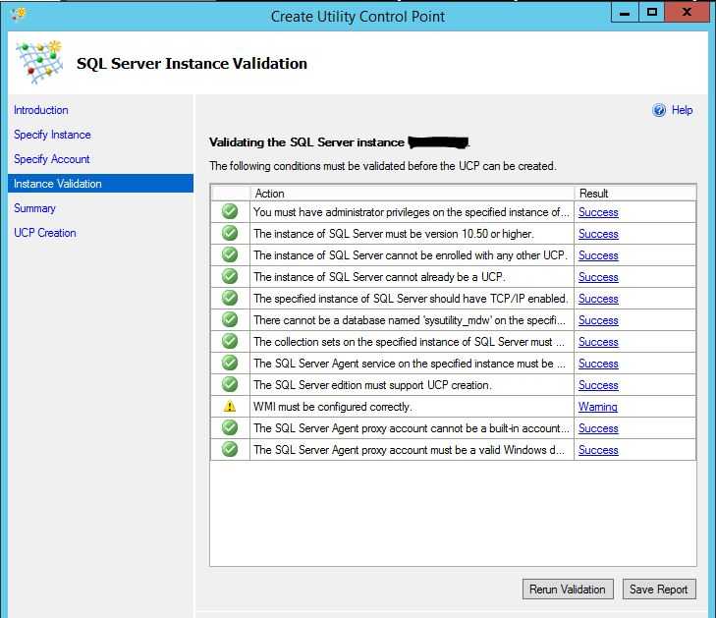This screenshot has height=618, width=716.
Task: Open Success link for proxy built-in account row
Action: (x=598, y=428)
